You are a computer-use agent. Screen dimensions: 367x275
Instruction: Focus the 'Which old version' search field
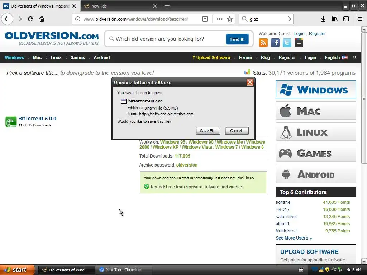click(x=166, y=39)
